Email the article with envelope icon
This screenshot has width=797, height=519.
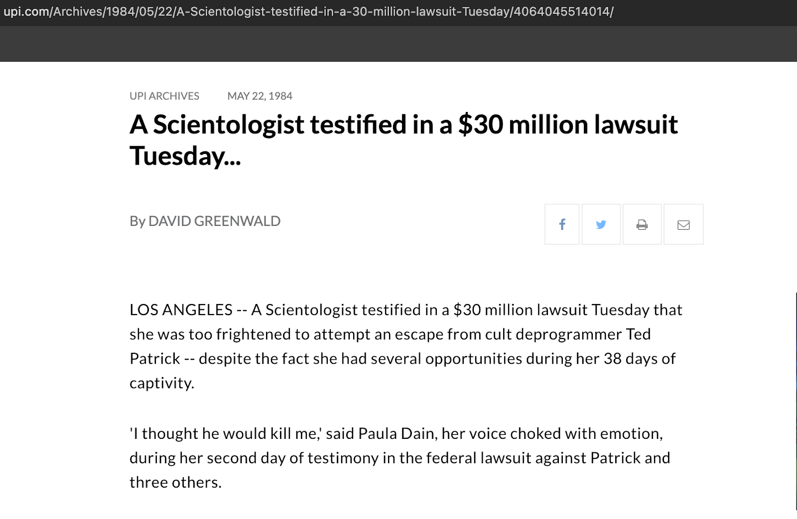(x=683, y=224)
